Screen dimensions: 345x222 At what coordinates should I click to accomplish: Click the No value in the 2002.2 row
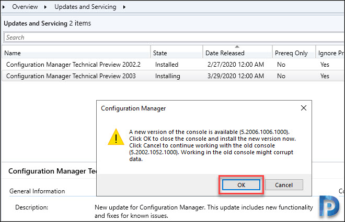281,65
